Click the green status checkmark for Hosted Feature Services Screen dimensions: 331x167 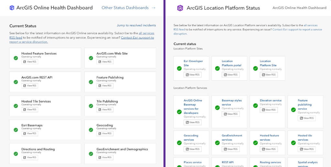point(16,58)
